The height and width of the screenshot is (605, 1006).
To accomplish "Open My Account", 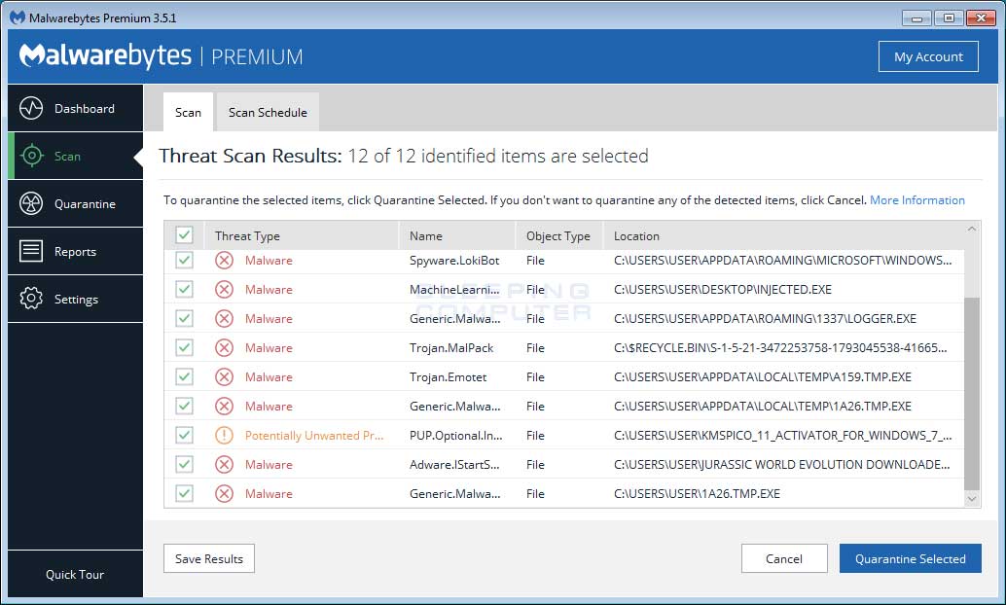I will point(928,56).
